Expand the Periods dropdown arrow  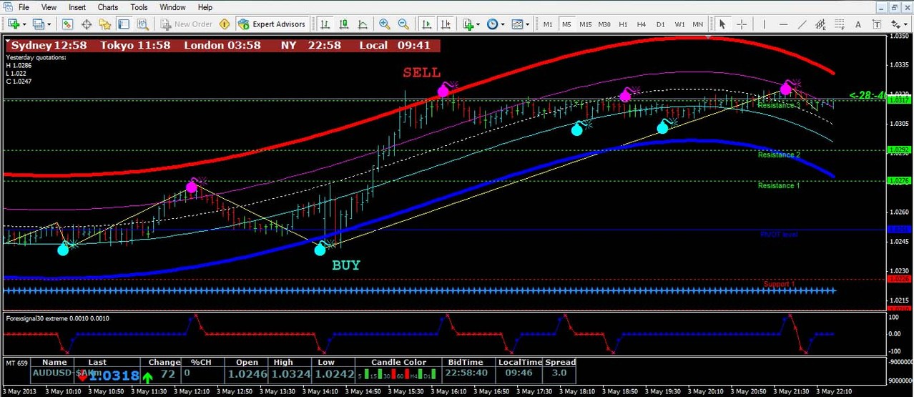click(x=503, y=24)
